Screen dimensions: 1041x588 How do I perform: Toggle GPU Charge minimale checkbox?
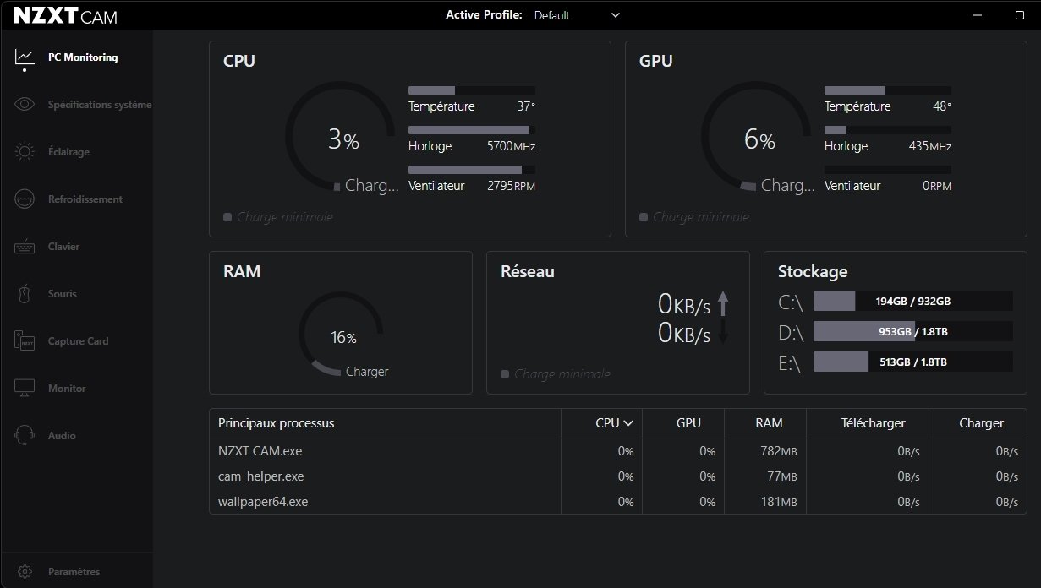pyautogui.click(x=644, y=217)
